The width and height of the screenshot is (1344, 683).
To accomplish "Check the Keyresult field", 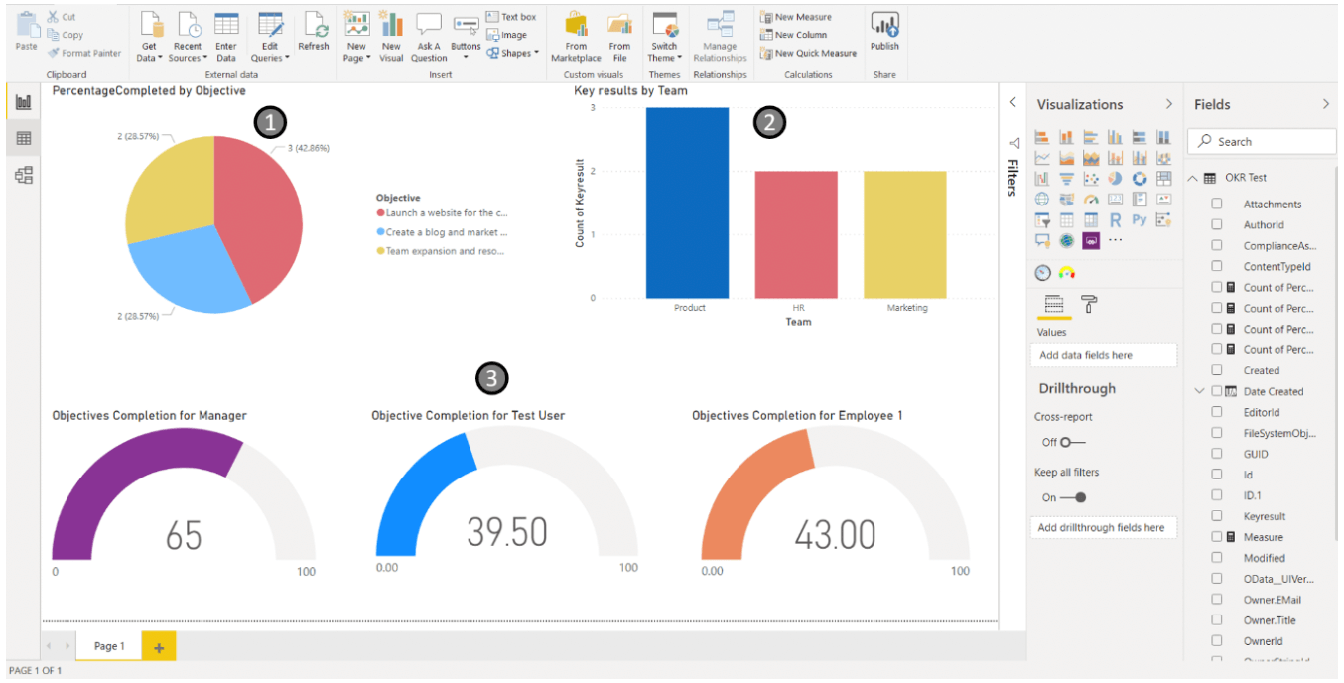I will (1216, 516).
